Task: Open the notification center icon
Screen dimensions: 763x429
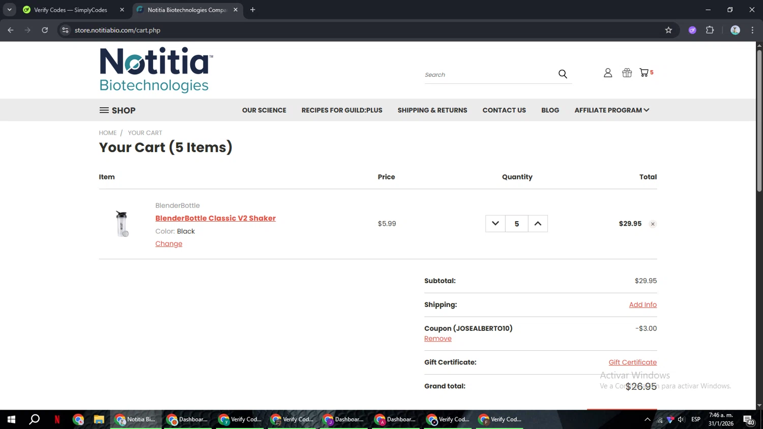Action: tap(749, 420)
